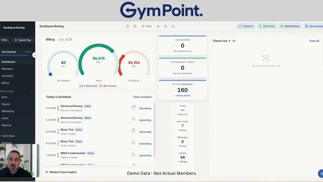Click the 7 New Leads tag

click(x=89, y=86)
